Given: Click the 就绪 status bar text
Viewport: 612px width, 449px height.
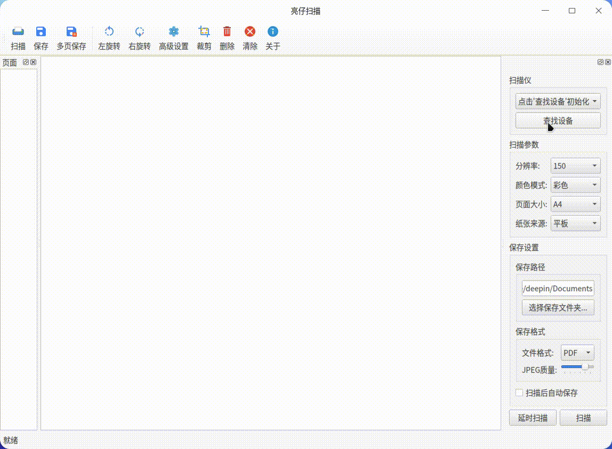Looking at the screenshot, I should click(x=11, y=440).
